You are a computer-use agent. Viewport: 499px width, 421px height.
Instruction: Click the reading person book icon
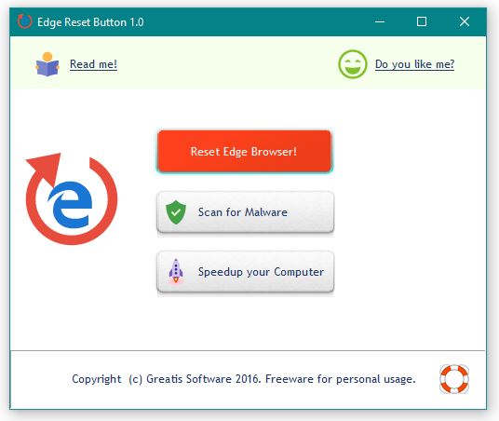(47, 64)
